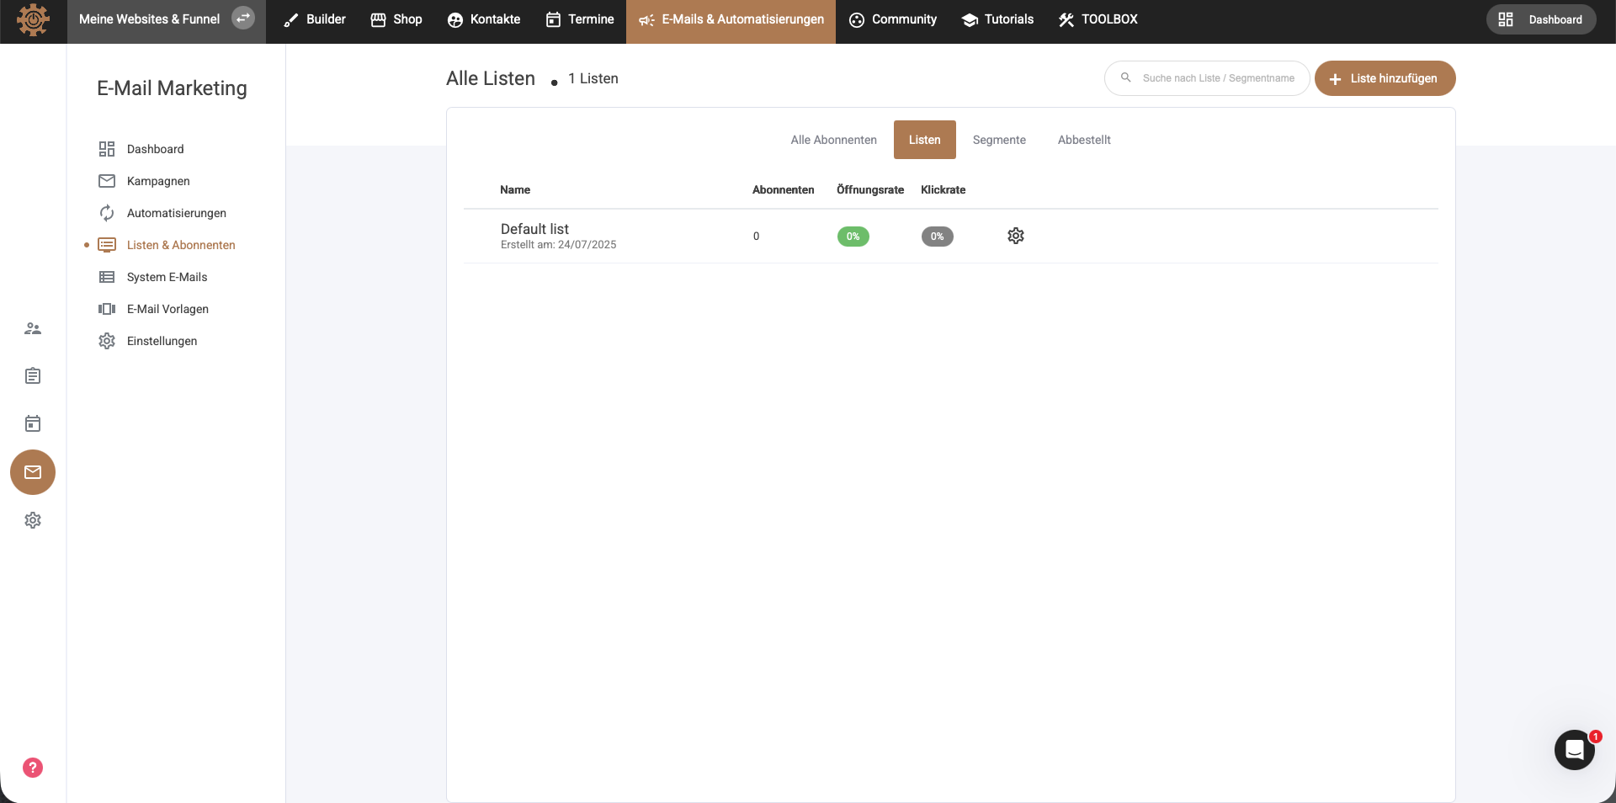The height and width of the screenshot is (803, 1616).
Task: Open the Dashboard button in top bar
Action: [1541, 19]
